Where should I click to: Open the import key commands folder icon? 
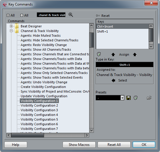click(x=149, y=98)
